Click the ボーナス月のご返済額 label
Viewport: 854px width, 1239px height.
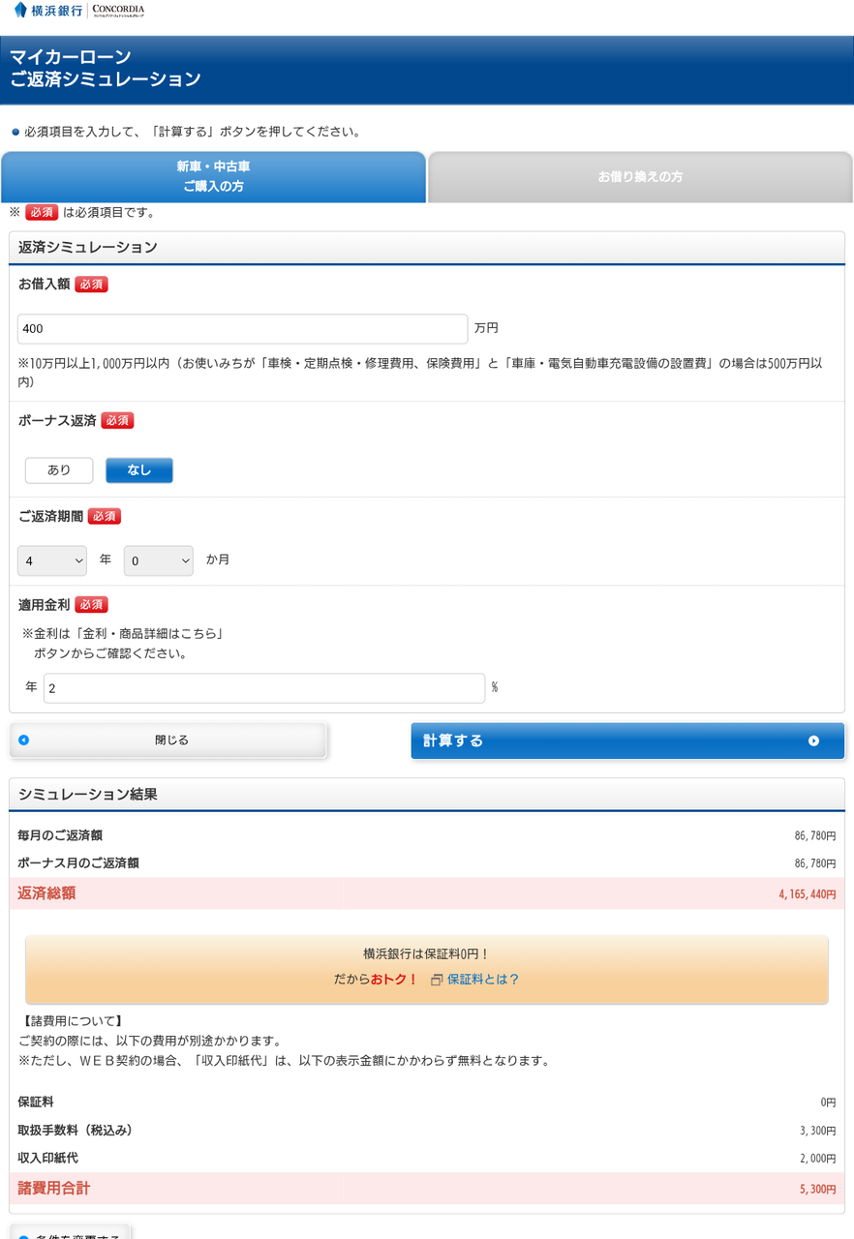[78, 863]
